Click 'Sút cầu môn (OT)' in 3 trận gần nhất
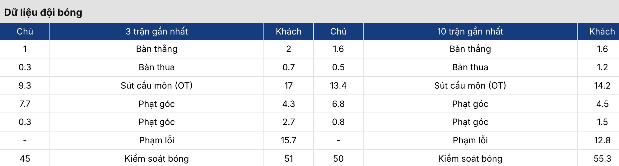Image resolution: width=619 pixels, height=166 pixels. [157, 85]
